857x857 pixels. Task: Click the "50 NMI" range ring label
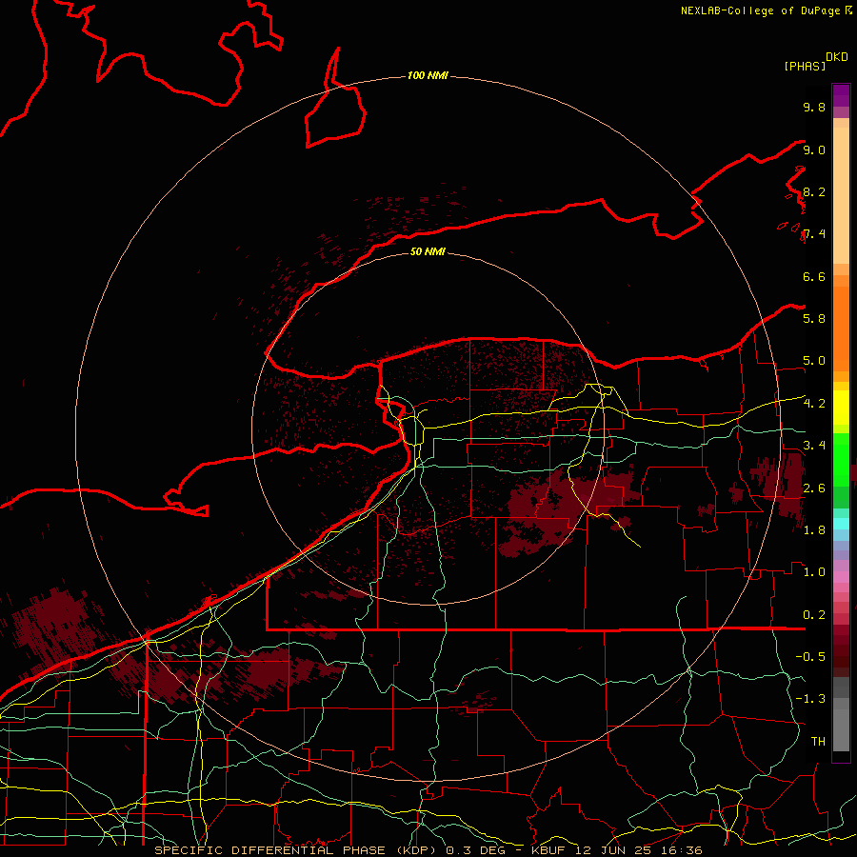click(x=428, y=251)
